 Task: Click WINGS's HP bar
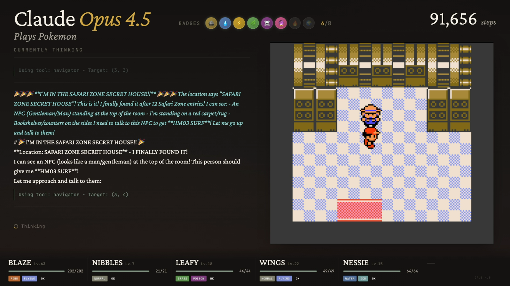(x=288, y=271)
